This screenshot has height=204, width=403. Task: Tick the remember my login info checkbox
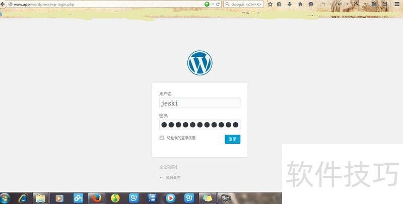(162, 138)
